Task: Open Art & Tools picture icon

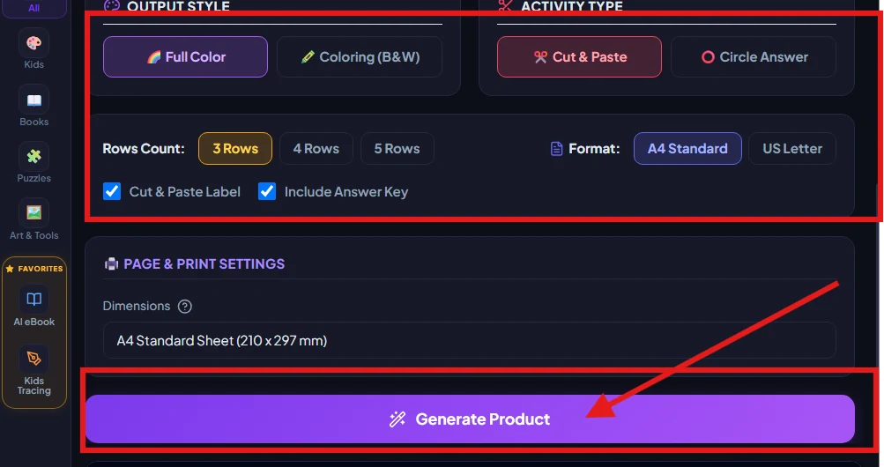Action: click(33, 213)
